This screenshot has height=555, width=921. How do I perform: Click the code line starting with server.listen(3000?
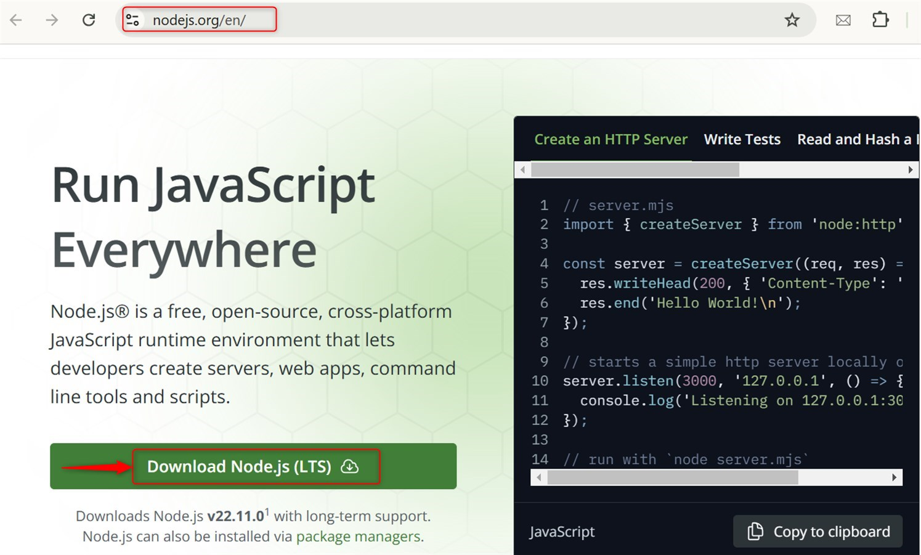pos(732,381)
